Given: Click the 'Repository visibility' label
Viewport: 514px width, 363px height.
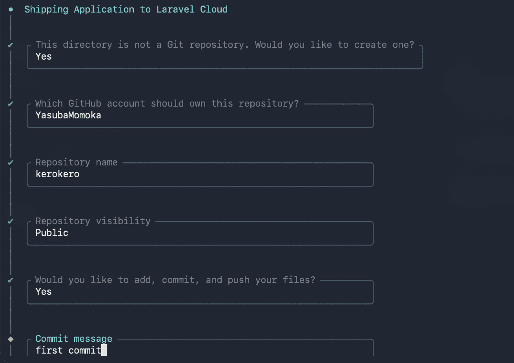Looking at the screenshot, I should tap(93, 221).
